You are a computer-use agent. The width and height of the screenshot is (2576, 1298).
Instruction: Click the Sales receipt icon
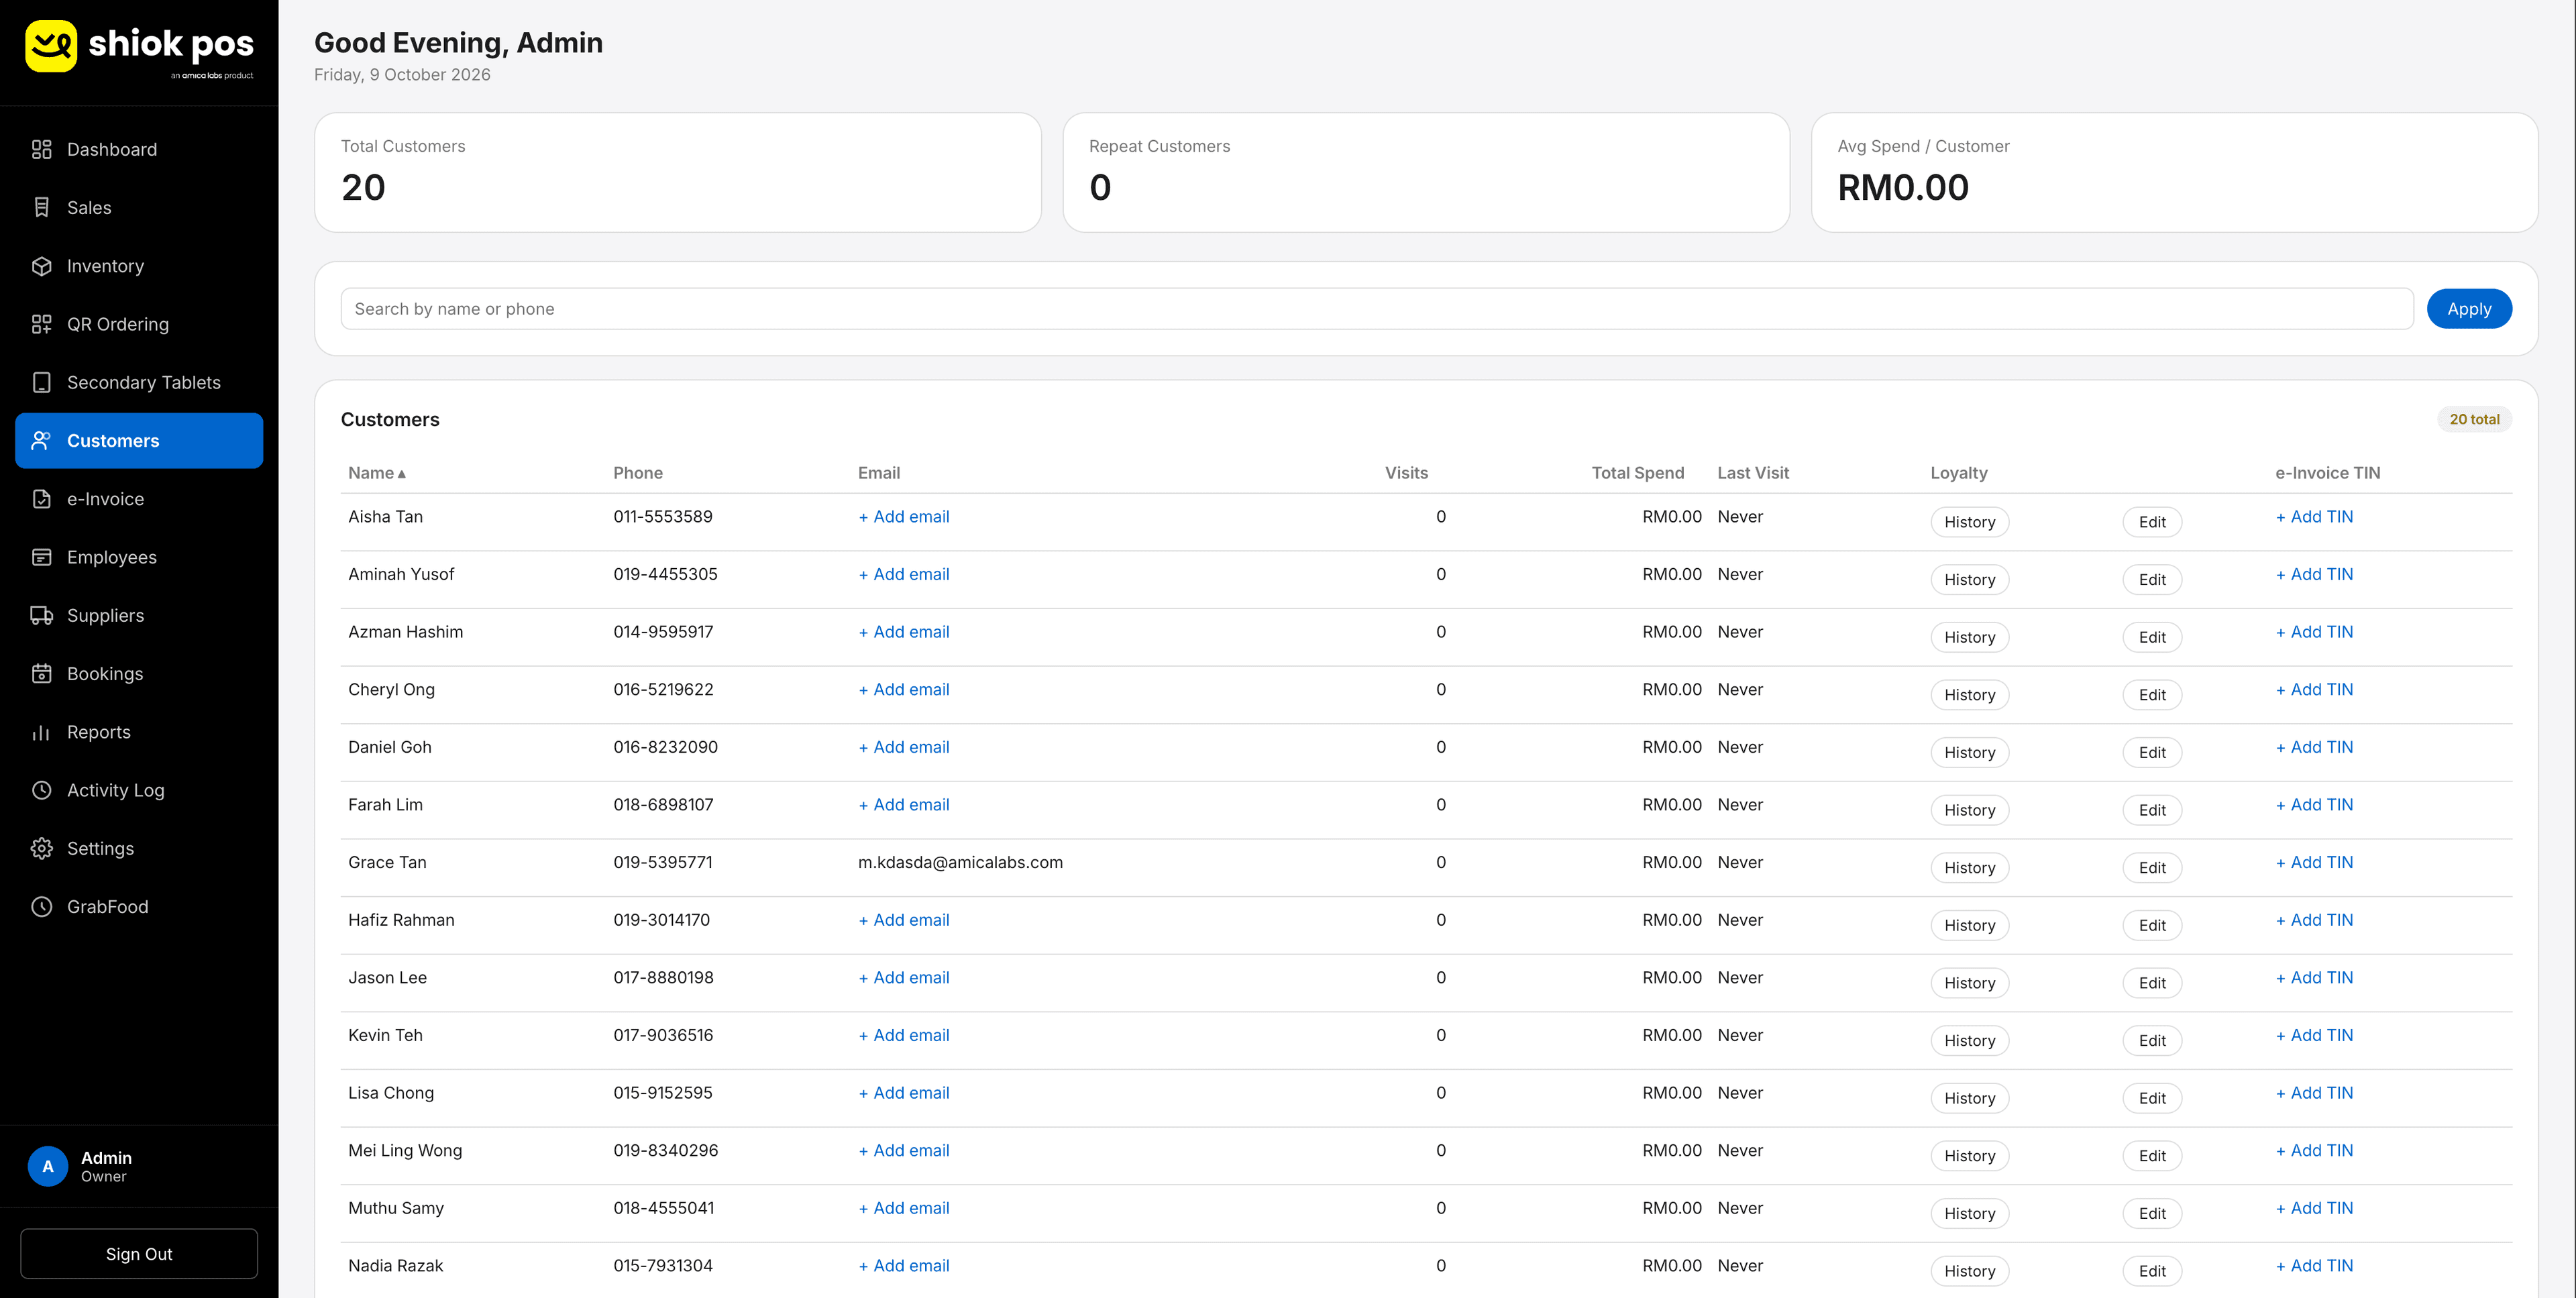41,207
